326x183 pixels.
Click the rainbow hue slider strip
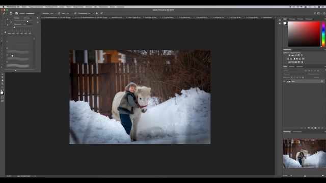tap(323, 34)
